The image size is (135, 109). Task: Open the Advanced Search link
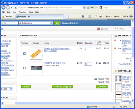pos(70,23)
